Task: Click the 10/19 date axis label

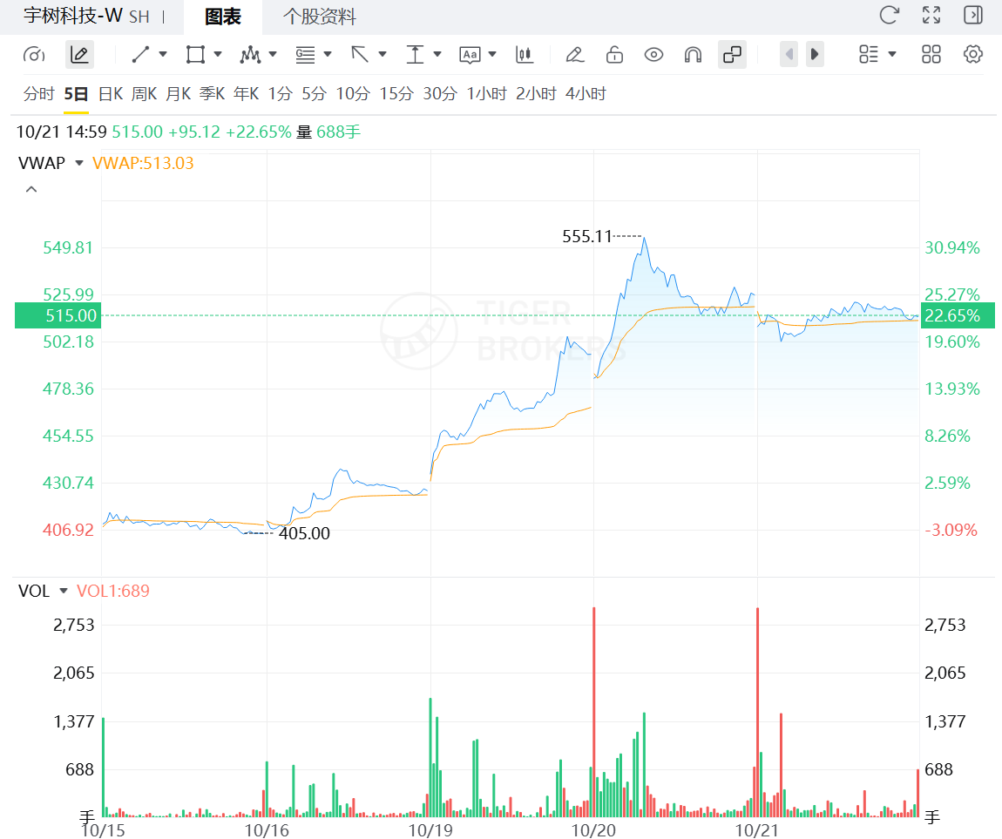Action: pyautogui.click(x=430, y=829)
